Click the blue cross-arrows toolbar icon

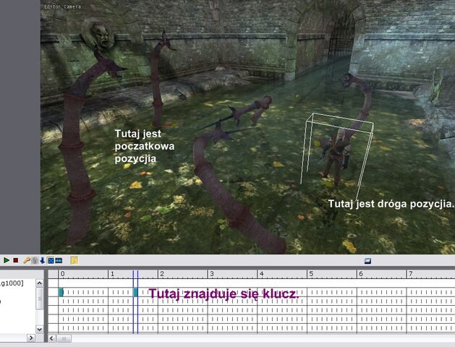coord(51,261)
